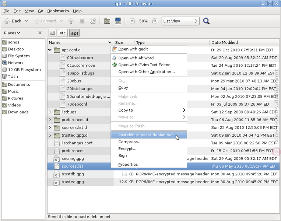The image size is (281, 221).
Task: Reset zoom via the 50% label
Action: (x=143, y=21)
